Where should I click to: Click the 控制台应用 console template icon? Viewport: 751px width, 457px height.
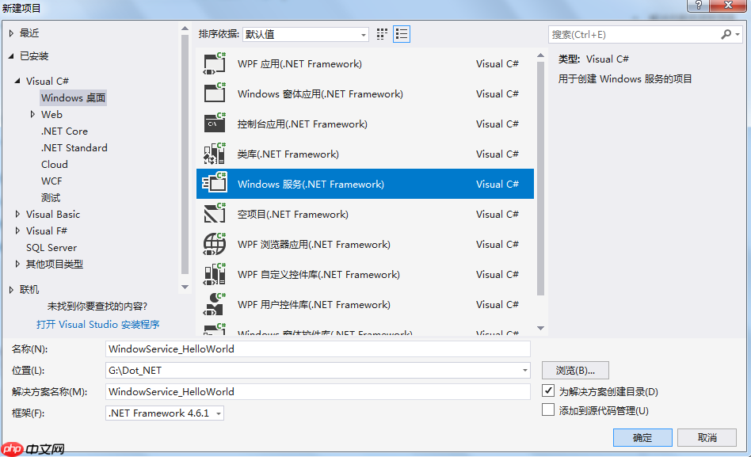[x=214, y=124]
